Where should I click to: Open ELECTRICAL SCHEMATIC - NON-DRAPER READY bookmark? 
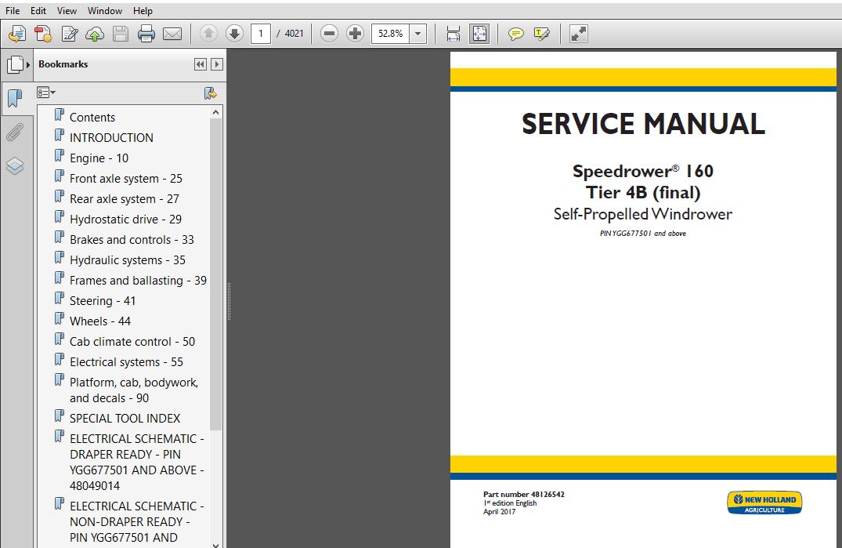(137, 521)
